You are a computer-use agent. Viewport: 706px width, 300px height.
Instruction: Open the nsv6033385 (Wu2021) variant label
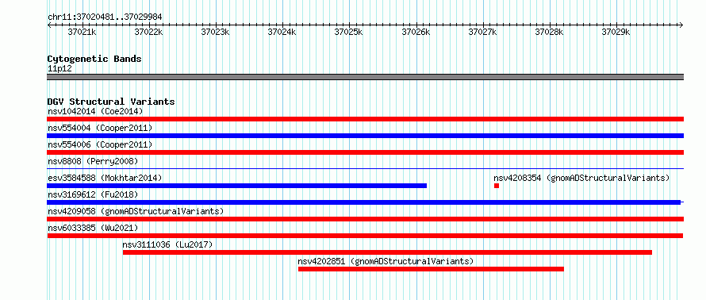pyautogui.click(x=93, y=228)
